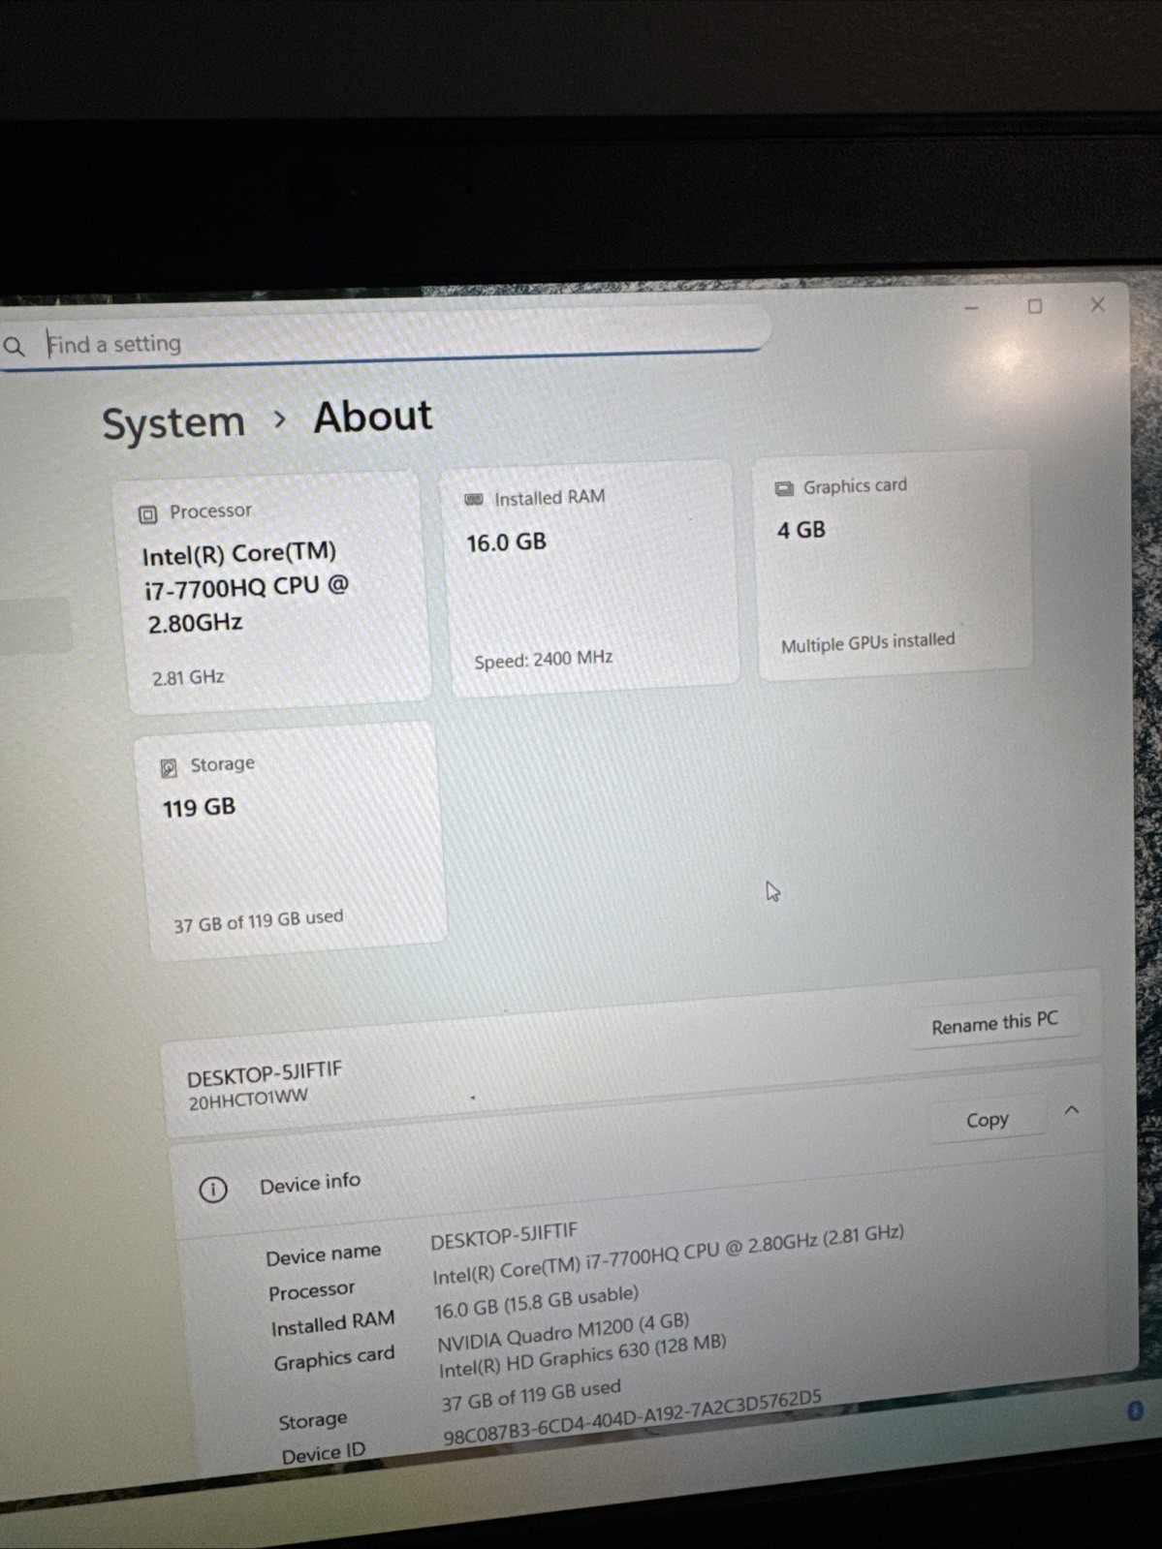This screenshot has width=1162, height=1549.
Task: Click the Device ID row label
Action: pyautogui.click(x=324, y=1453)
